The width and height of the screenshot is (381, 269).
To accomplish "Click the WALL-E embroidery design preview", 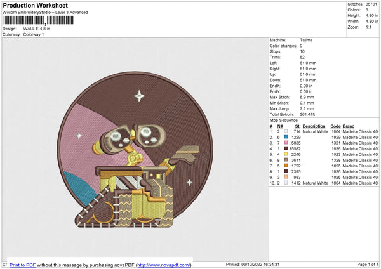I will tap(135, 150).
